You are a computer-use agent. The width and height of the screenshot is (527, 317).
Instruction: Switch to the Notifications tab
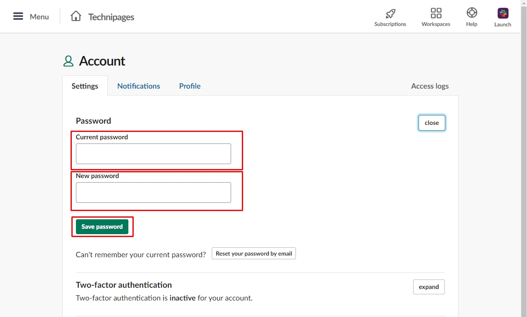(139, 86)
